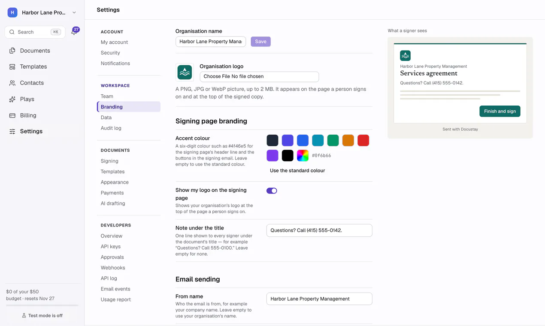Click the Search box in sidebar
The image size is (545, 326).
click(35, 32)
